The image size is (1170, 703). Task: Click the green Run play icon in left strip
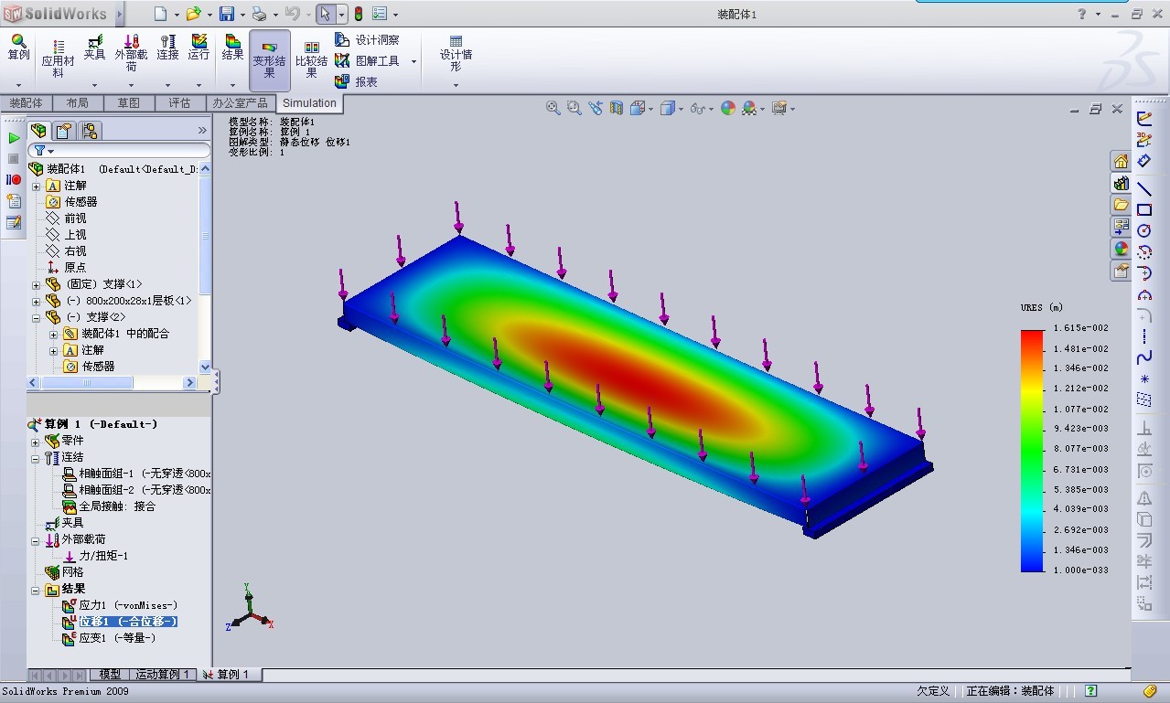[x=14, y=138]
